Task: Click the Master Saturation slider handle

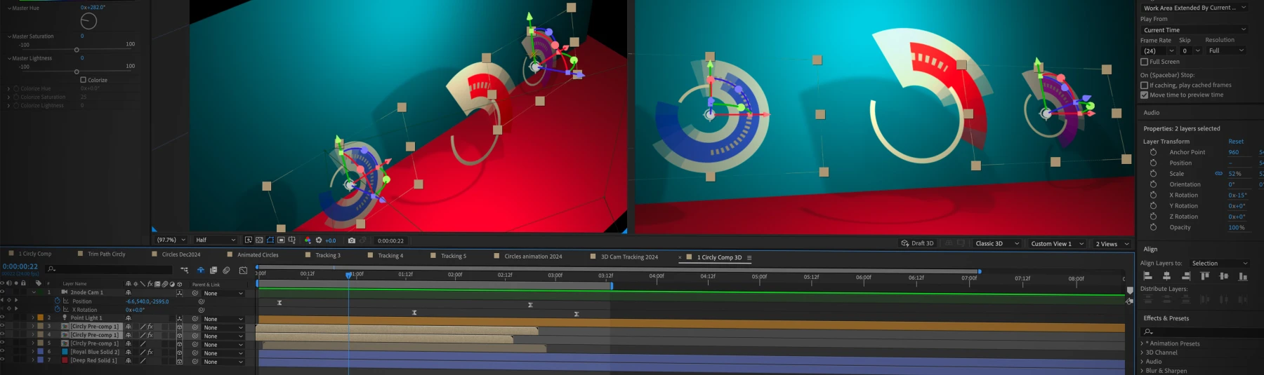Action: [77, 50]
